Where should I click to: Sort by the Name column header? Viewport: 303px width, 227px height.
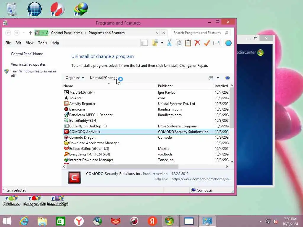coord(109,86)
